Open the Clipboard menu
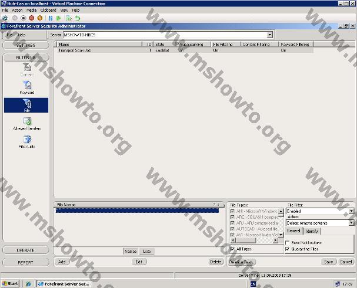Image resolution: width=357 pixels, height=288 pixels. click(x=48, y=10)
